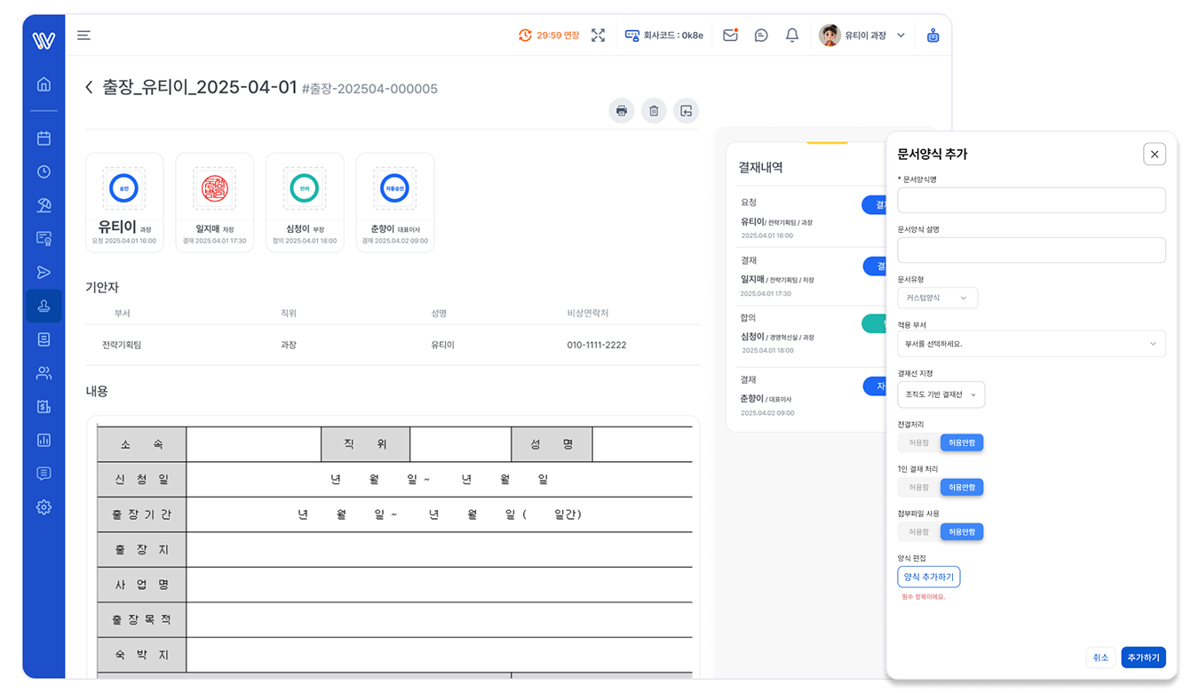Click the 양식 추가하기 button
Screen dimensions: 1199x693
point(928,577)
